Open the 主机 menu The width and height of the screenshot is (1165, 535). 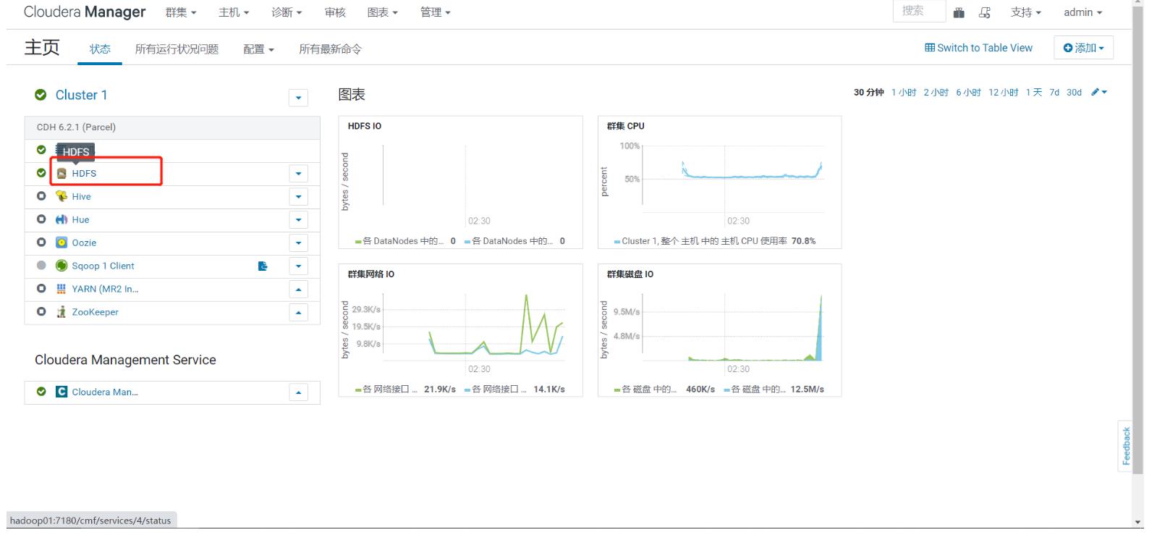tap(234, 12)
